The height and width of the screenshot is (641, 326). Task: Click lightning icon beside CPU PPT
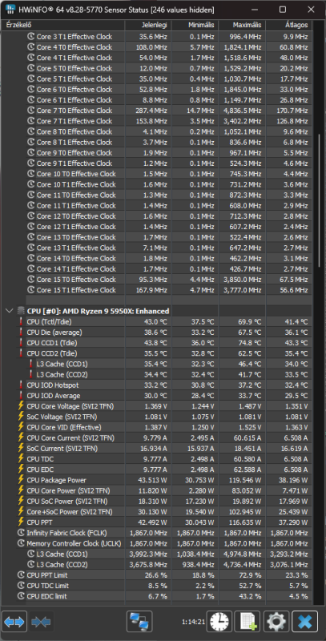coord(21,522)
